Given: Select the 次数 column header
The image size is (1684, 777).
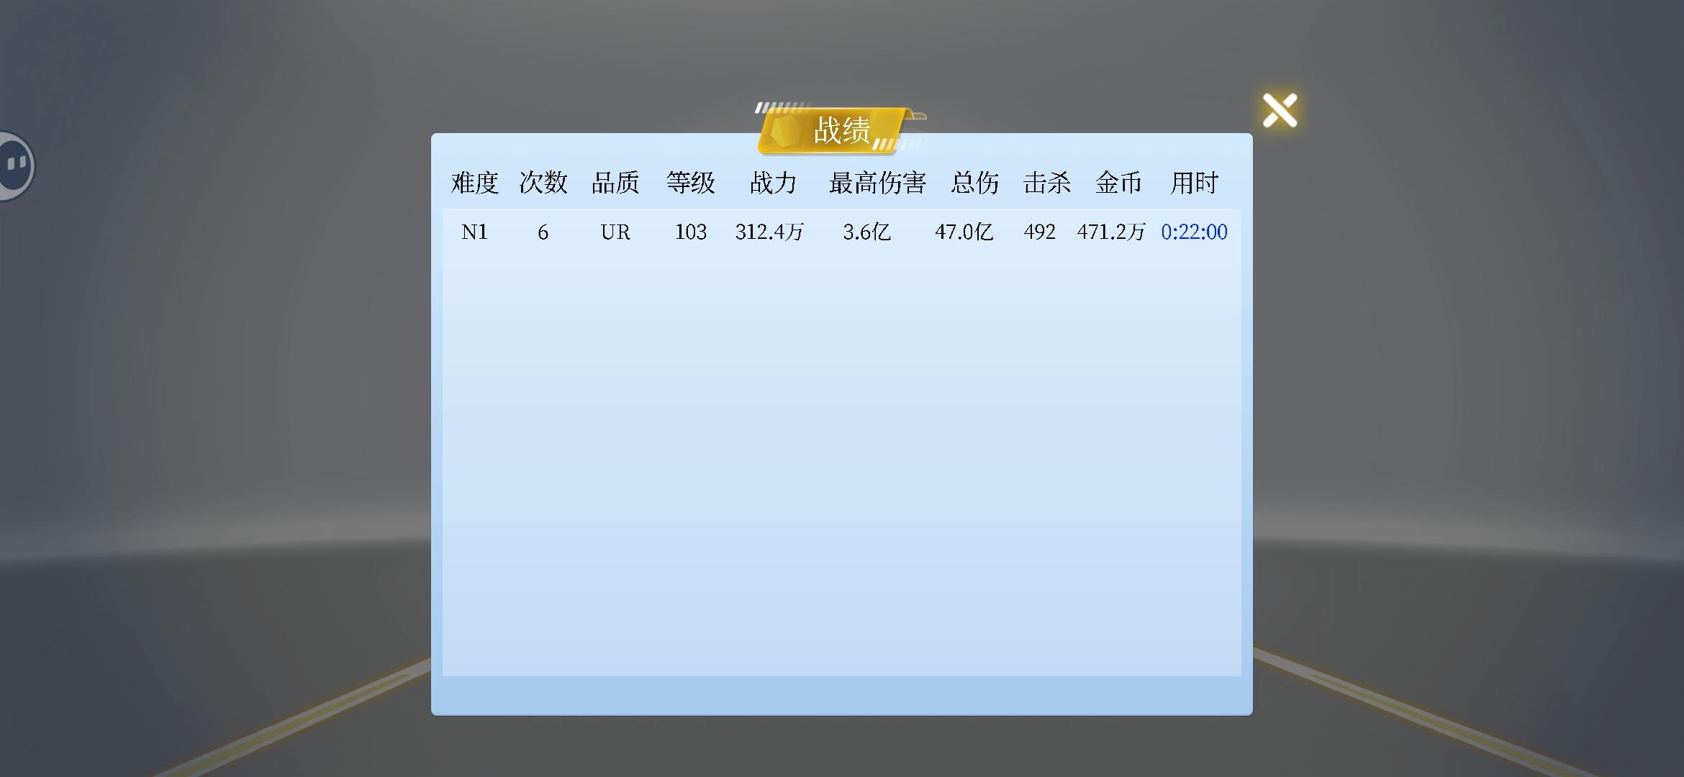Looking at the screenshot, I should (543, 183).
